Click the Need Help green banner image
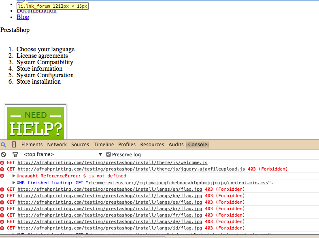319x238 pixels. 36,123
